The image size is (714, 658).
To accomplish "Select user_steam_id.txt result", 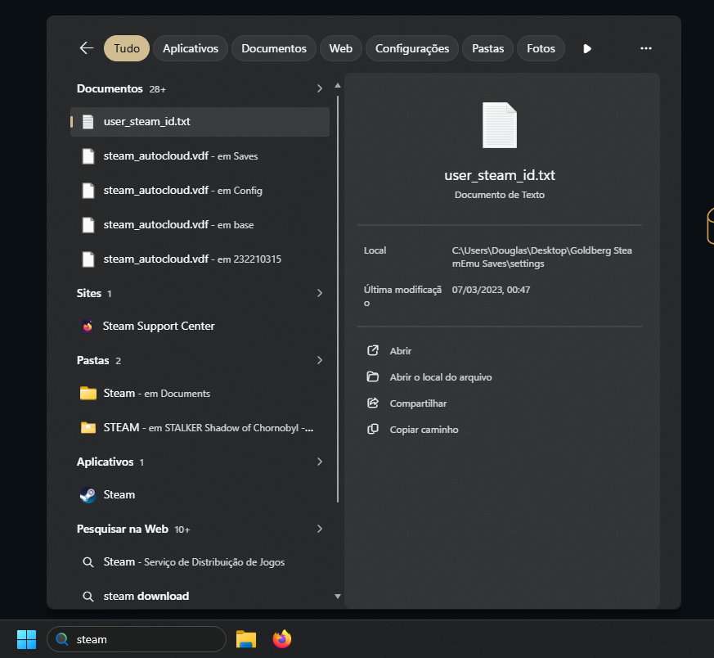I will point(200,122).
